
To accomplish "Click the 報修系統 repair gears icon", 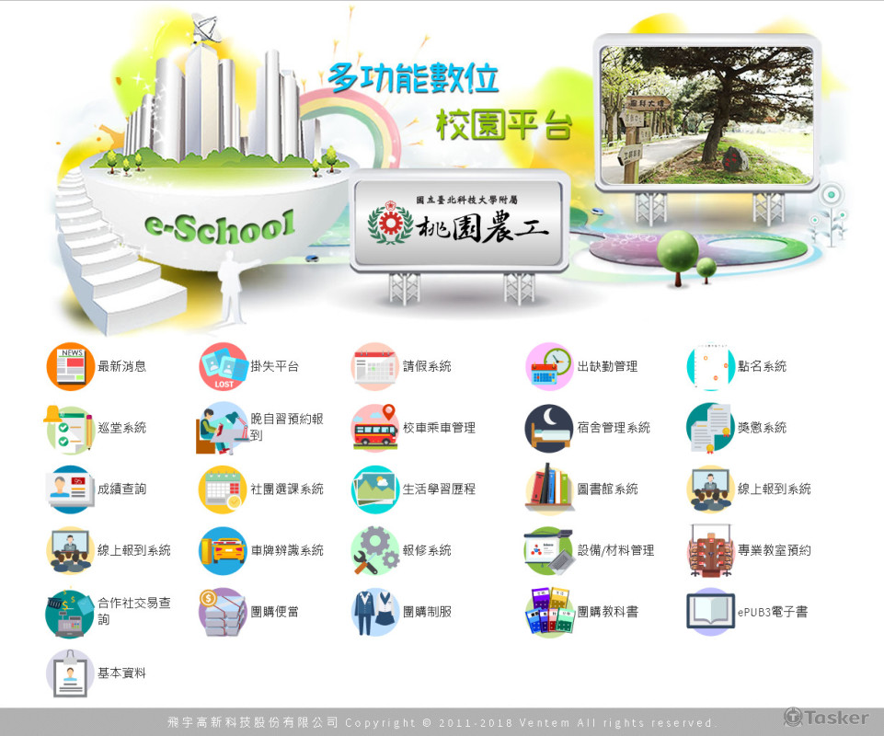I will tap(374, 550).
